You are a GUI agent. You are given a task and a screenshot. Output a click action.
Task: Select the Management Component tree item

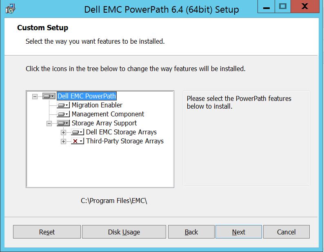pos(108,114)
